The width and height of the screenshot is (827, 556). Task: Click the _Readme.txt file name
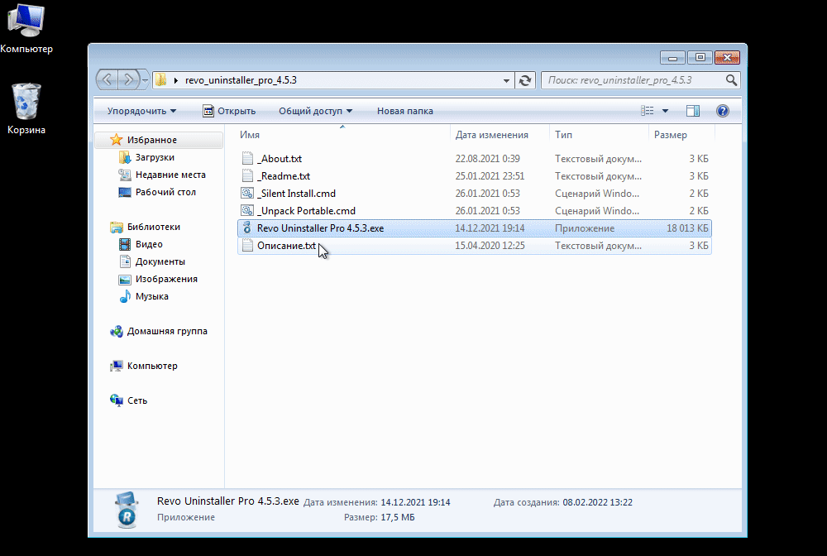(x=284, y=175)
